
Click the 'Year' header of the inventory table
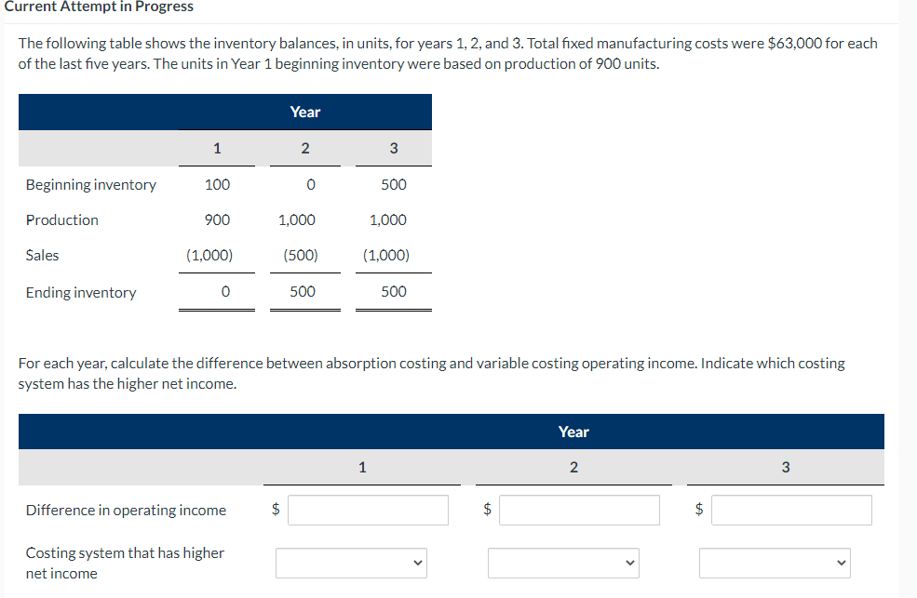click(305, 113)
